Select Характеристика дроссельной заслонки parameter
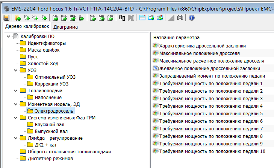The height and width of the screenshot is (168, 274). [x=203, y=46]
